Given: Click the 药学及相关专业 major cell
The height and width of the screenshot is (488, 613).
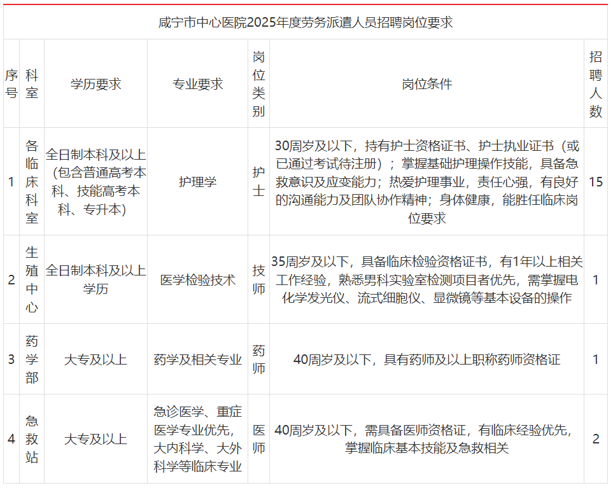Looking at the screenshot, I should (197, 359).
